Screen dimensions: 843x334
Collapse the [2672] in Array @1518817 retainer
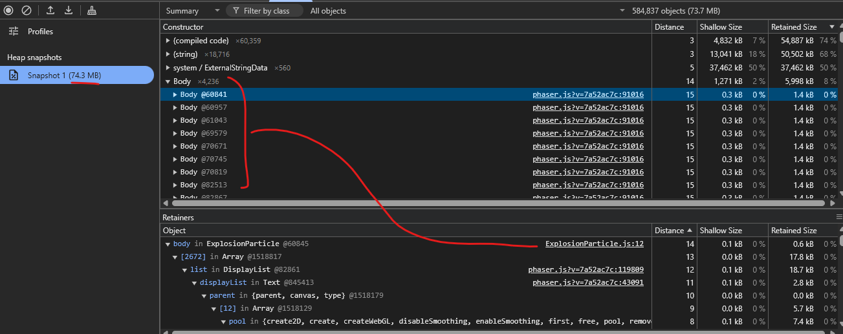[x=176, y=257]
